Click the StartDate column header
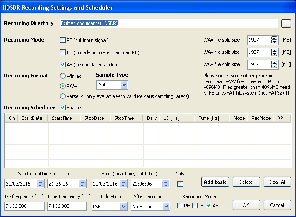This screenshot has width=296, height=217. (x=33, y=118)
